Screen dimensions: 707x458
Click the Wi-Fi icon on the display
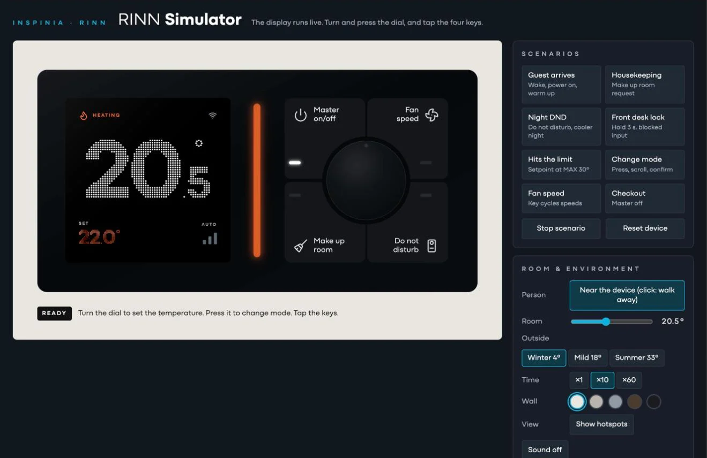213,115
